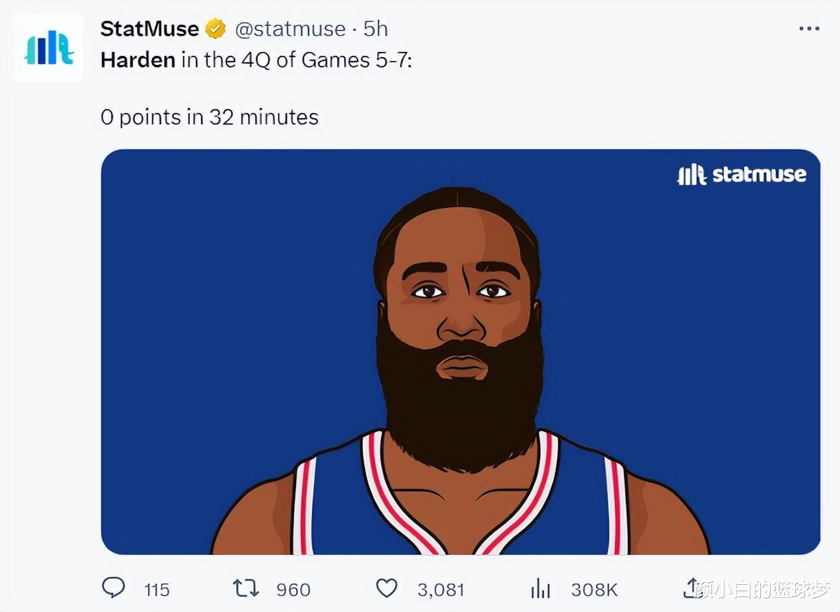Screen dimensions: 840x612
Task: Click the statmuse logo inside the image
Action: [742, 174]
